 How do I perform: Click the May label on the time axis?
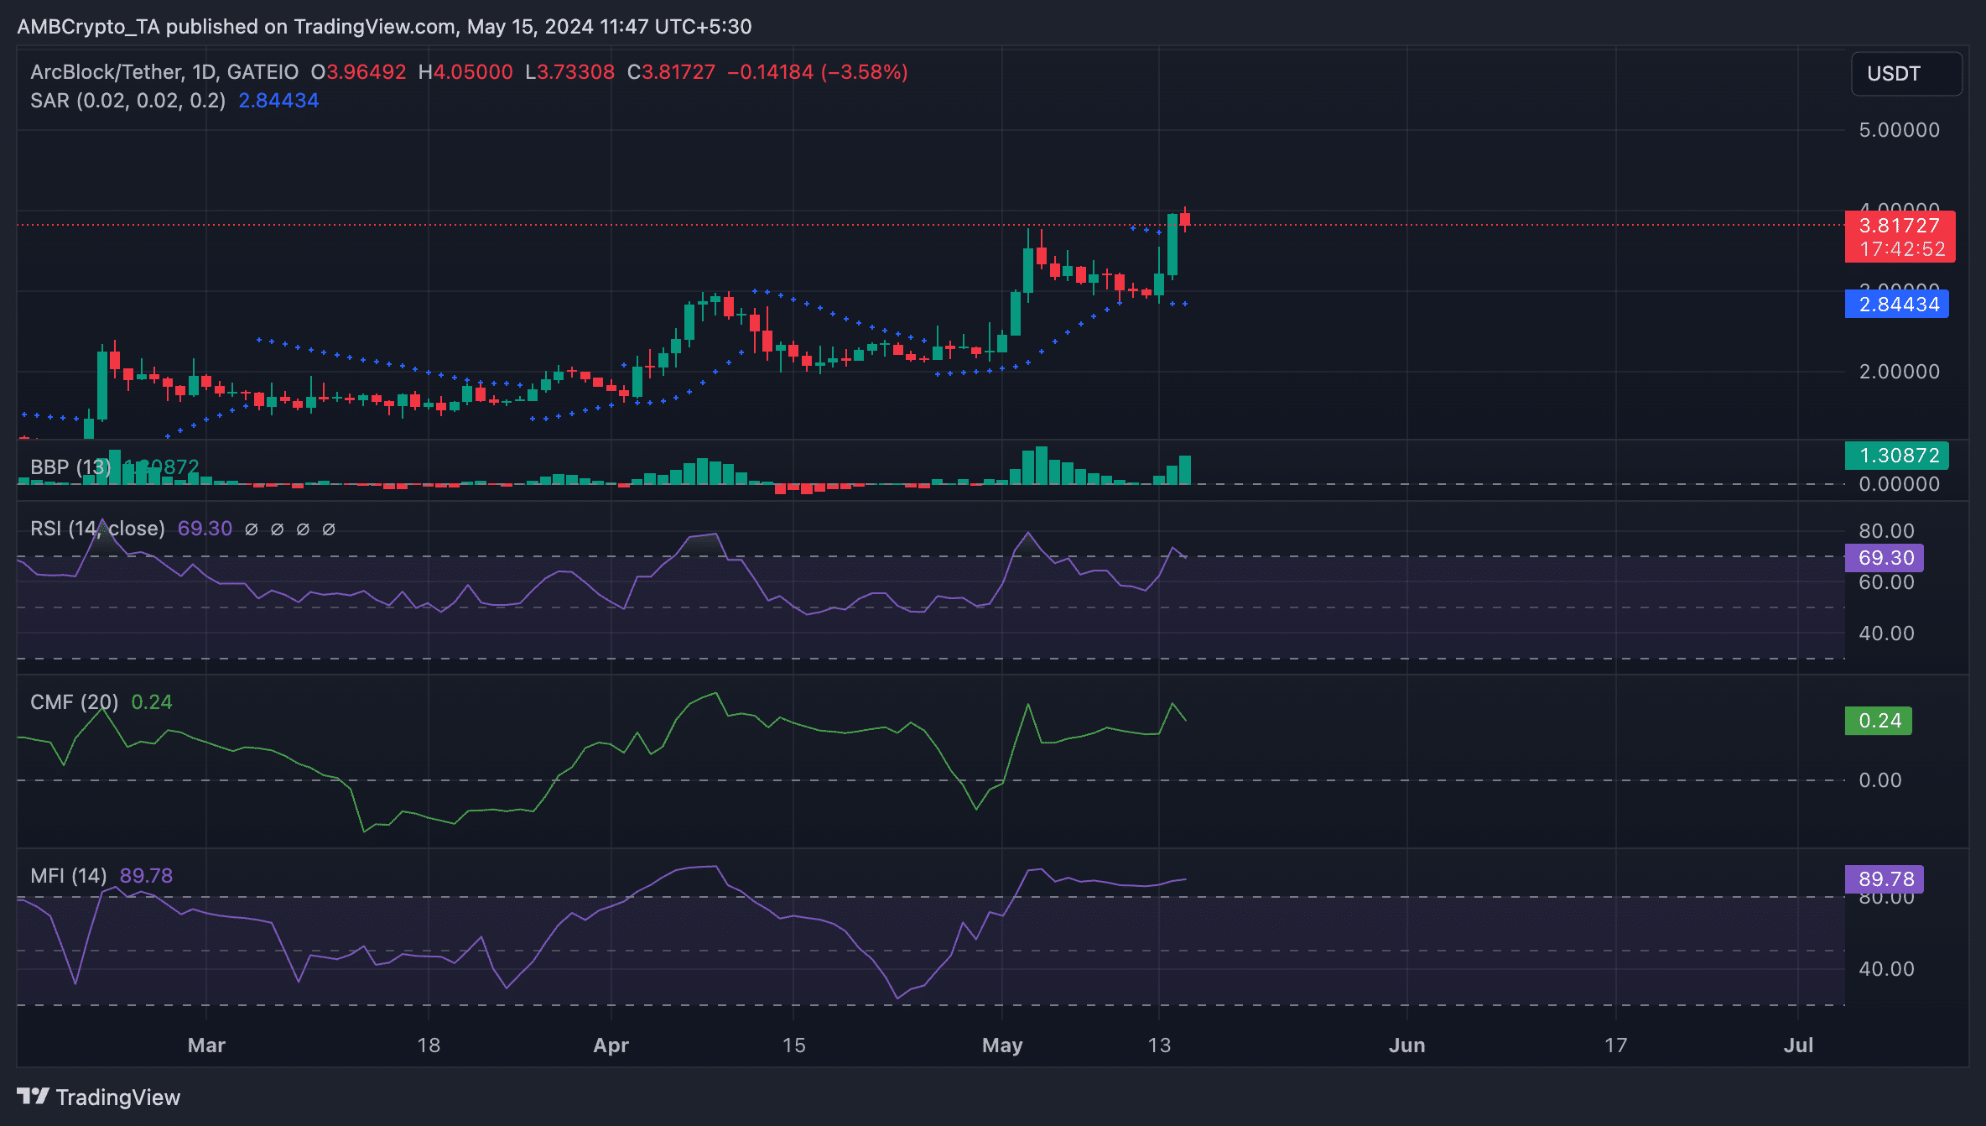coord(1002,1045)
